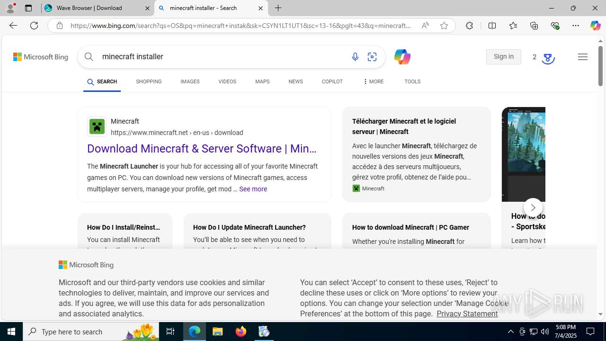Click See more in Minecraft snippet
The height and width of the screenshot is (341, 606).
pos(253,189)
